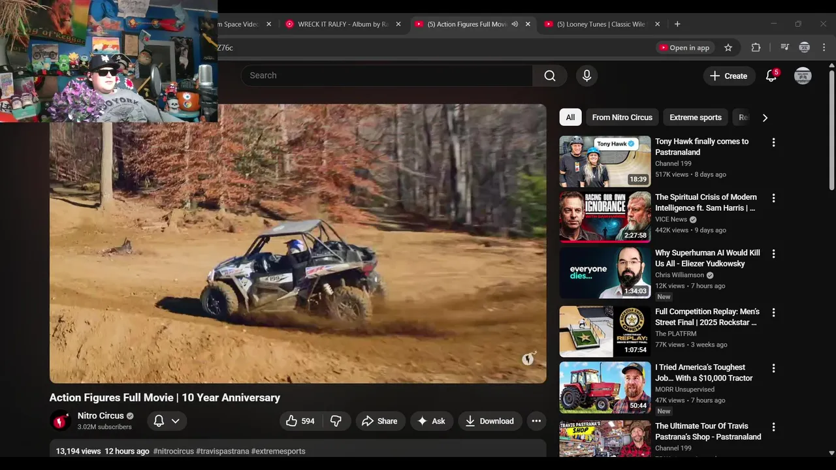
Task: Select the All filter chip
Action: [570, 117]
